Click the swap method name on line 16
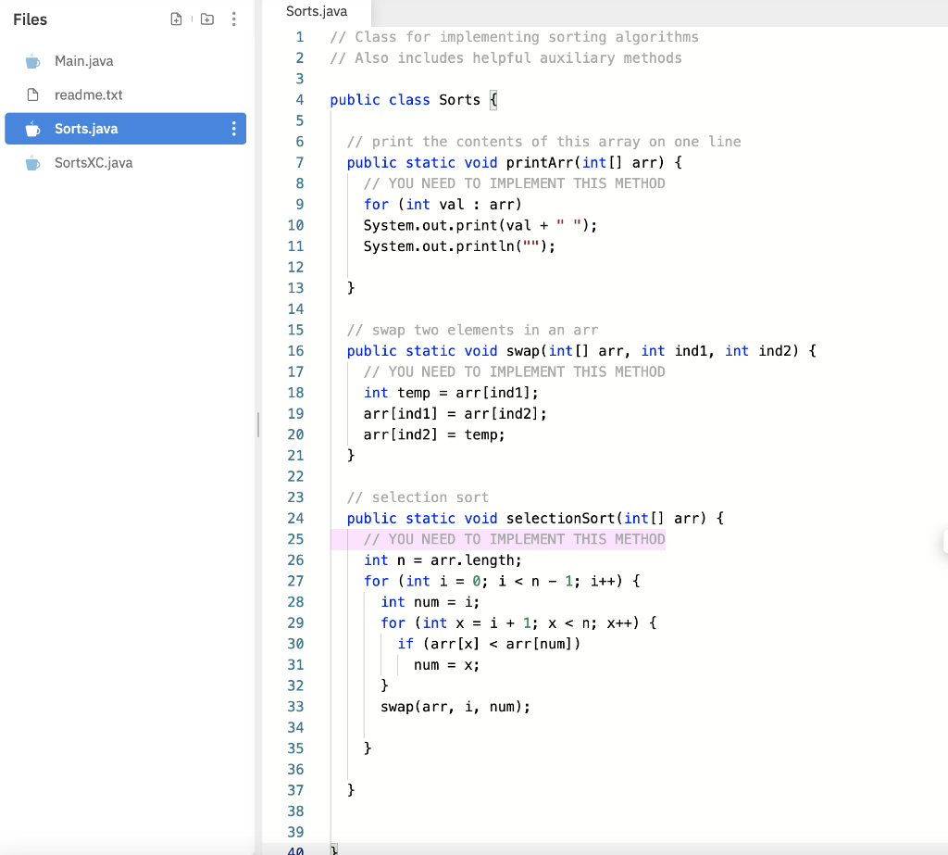This screenshot has width=948, height=855. (522, 351)
